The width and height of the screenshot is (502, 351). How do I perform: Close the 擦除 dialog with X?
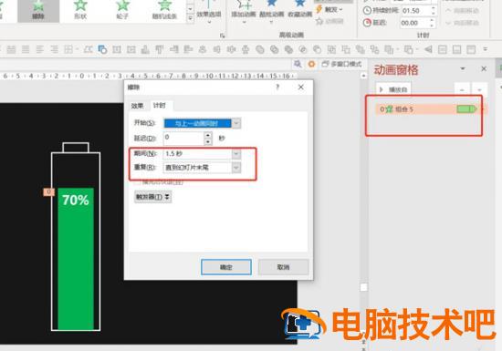pos(301,87)
